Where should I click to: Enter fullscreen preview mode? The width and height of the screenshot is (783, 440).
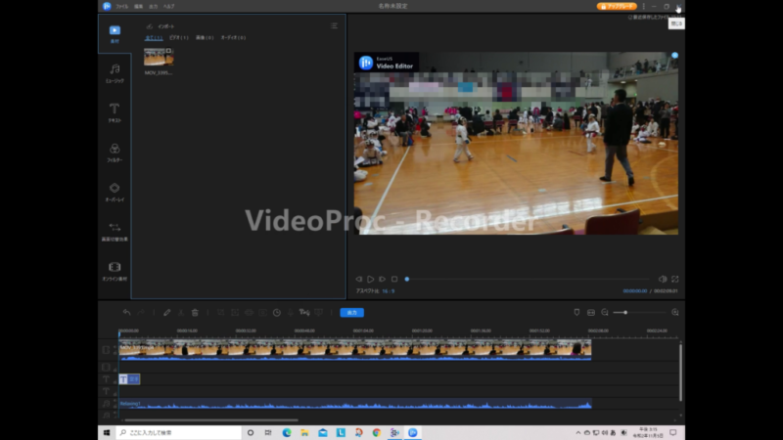click(x=675, y=279)
